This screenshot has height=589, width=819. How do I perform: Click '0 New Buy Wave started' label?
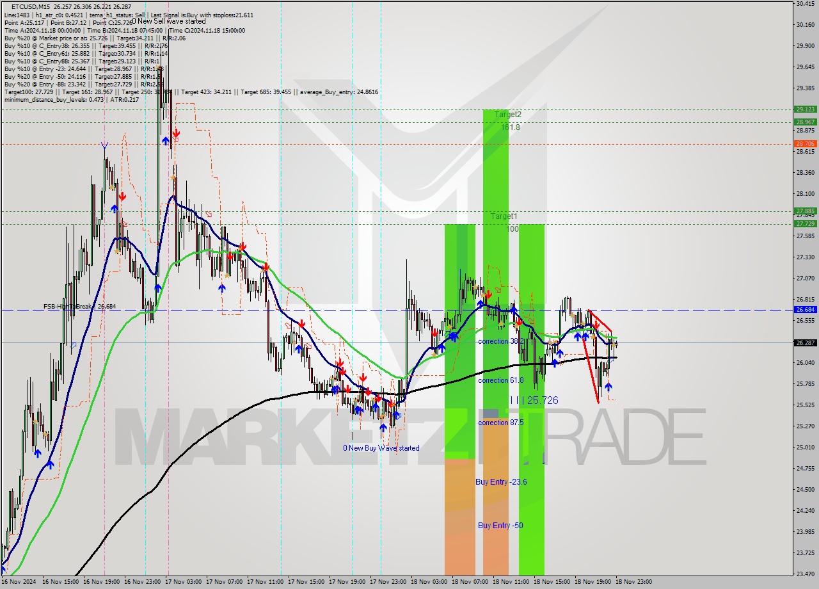click(x=381, y=448)
